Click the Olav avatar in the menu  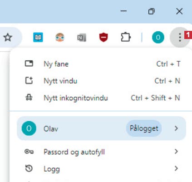pyautogui.click(x=29, y=128)
